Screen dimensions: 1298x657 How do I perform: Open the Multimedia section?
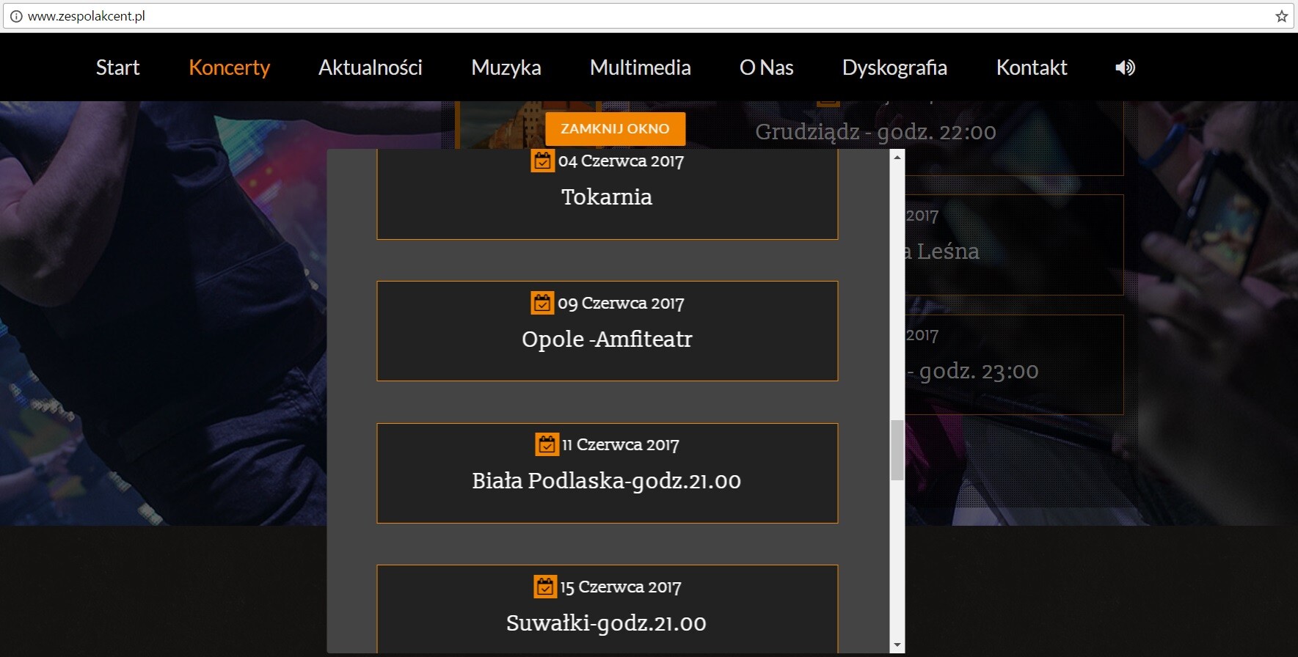pyautogui.click(x=640, y=67)
